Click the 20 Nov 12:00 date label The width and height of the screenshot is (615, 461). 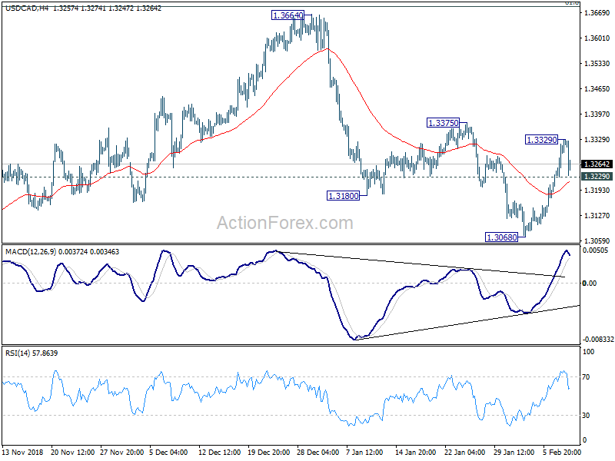73,452
